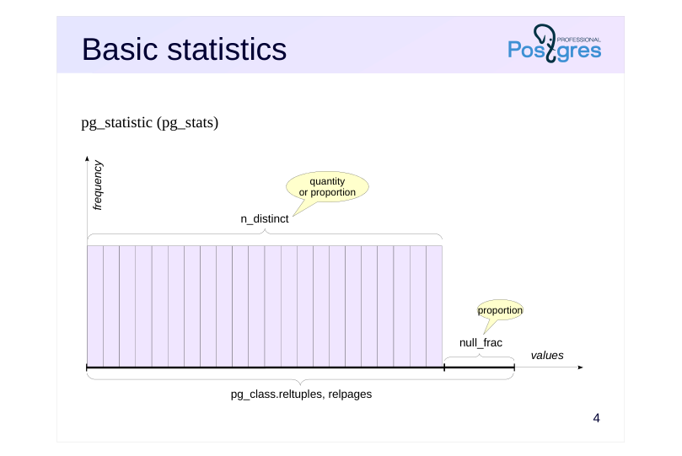Click the 'proportion' callout bubble
Screen dimensions: 682x456
pos(500,310)
